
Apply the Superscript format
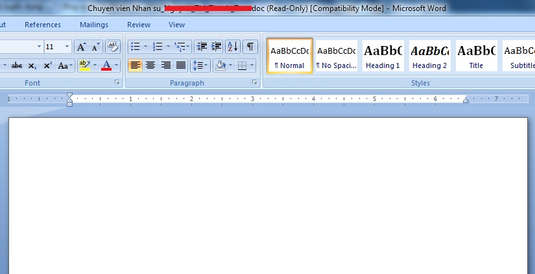[47, 65]
